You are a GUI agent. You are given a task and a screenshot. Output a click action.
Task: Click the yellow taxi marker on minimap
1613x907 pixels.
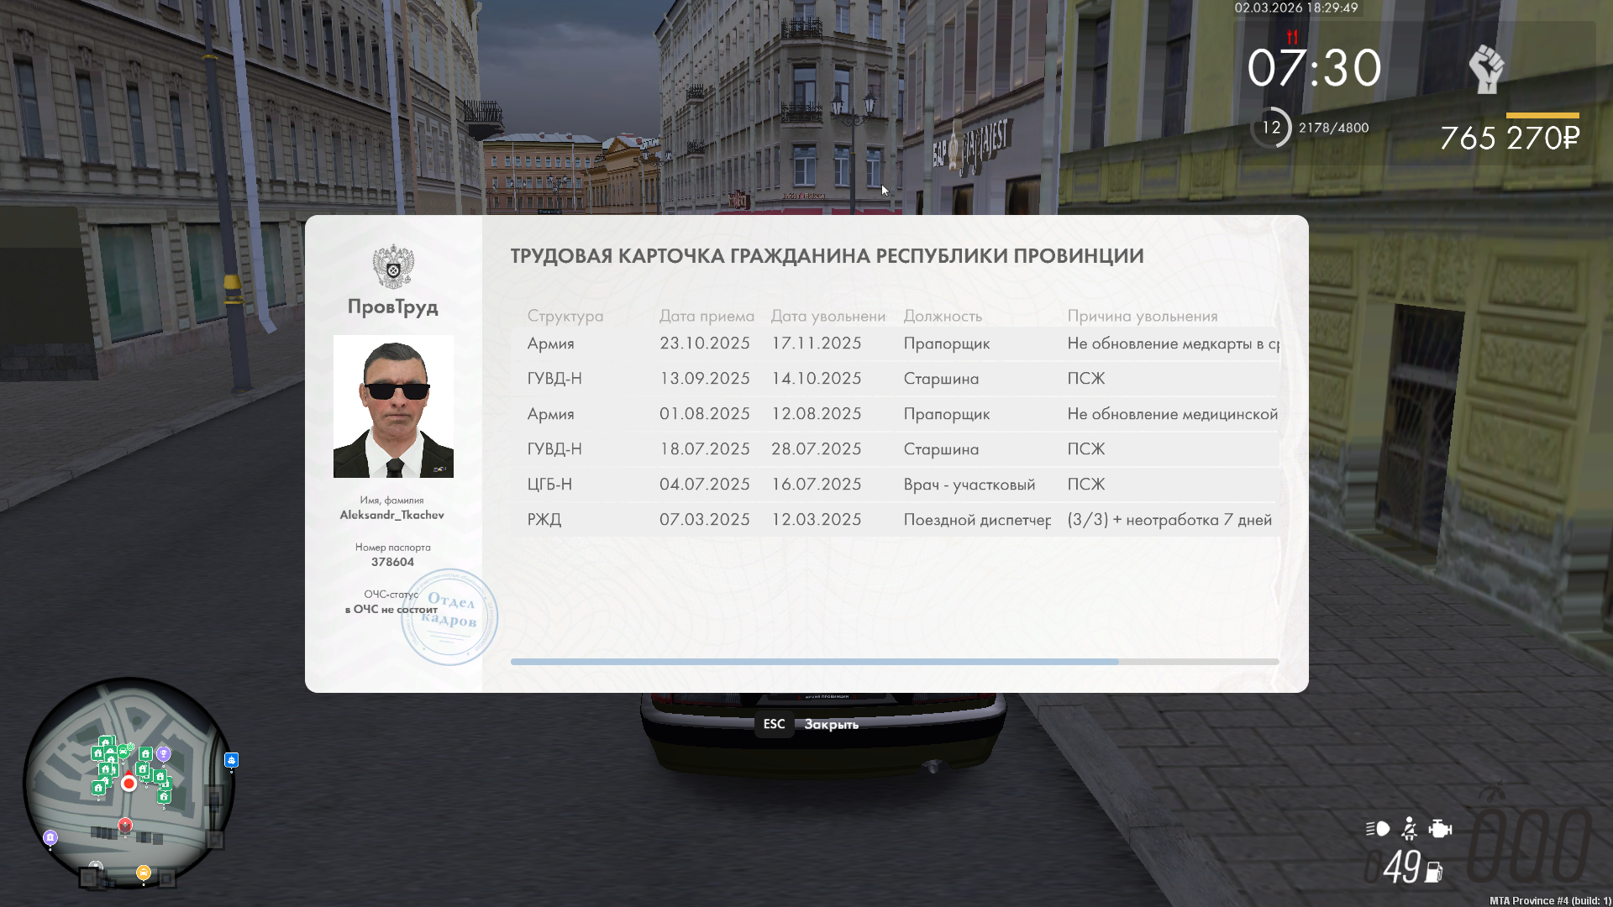[x=144, y=873]
